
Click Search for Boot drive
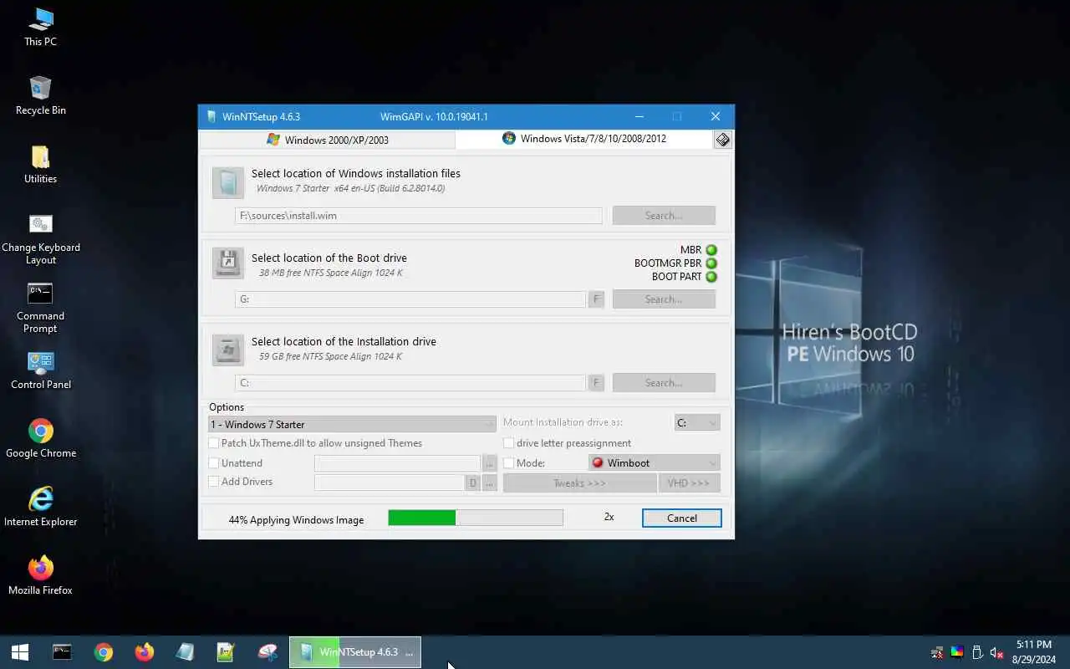pos(664,299)
